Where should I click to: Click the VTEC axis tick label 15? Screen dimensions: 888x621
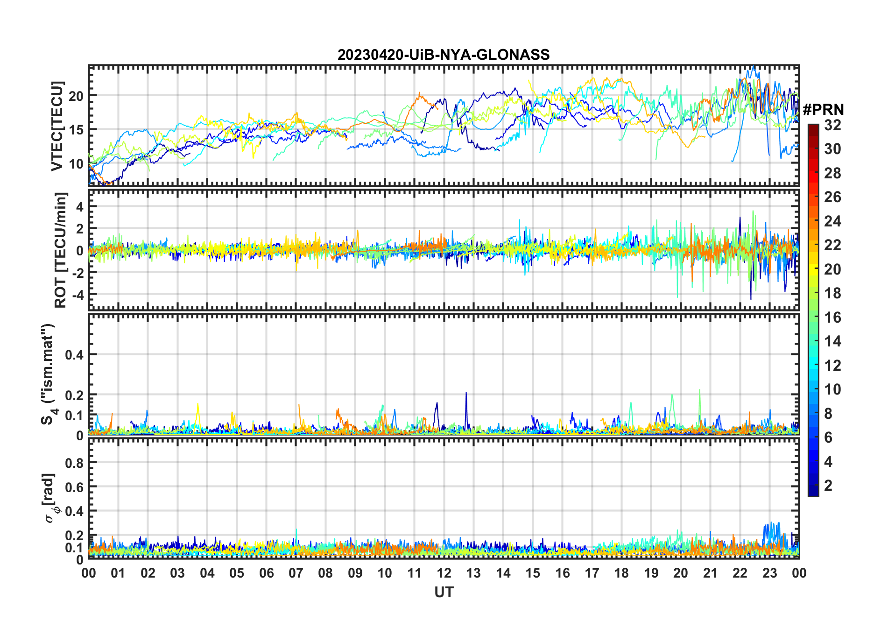click(x=76, y=129)
